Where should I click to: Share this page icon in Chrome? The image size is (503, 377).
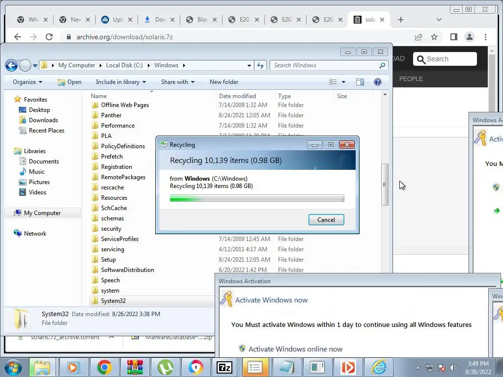click(x=419, y=37)
